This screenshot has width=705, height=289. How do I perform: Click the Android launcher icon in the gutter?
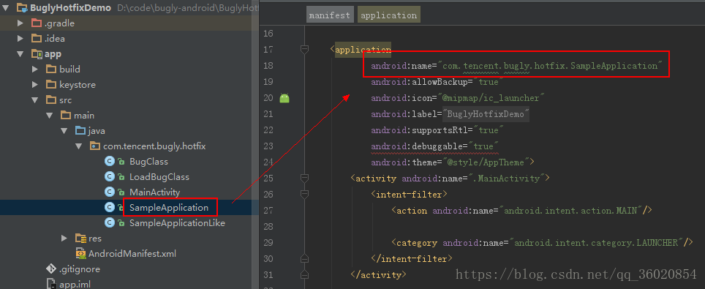coord(284,98)
